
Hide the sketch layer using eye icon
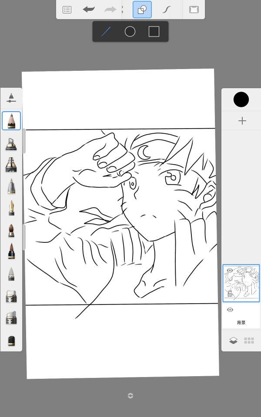point(230,271)
